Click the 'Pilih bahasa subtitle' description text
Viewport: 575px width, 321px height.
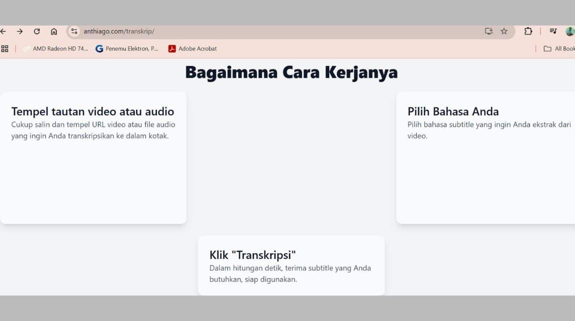pos(489,130)
